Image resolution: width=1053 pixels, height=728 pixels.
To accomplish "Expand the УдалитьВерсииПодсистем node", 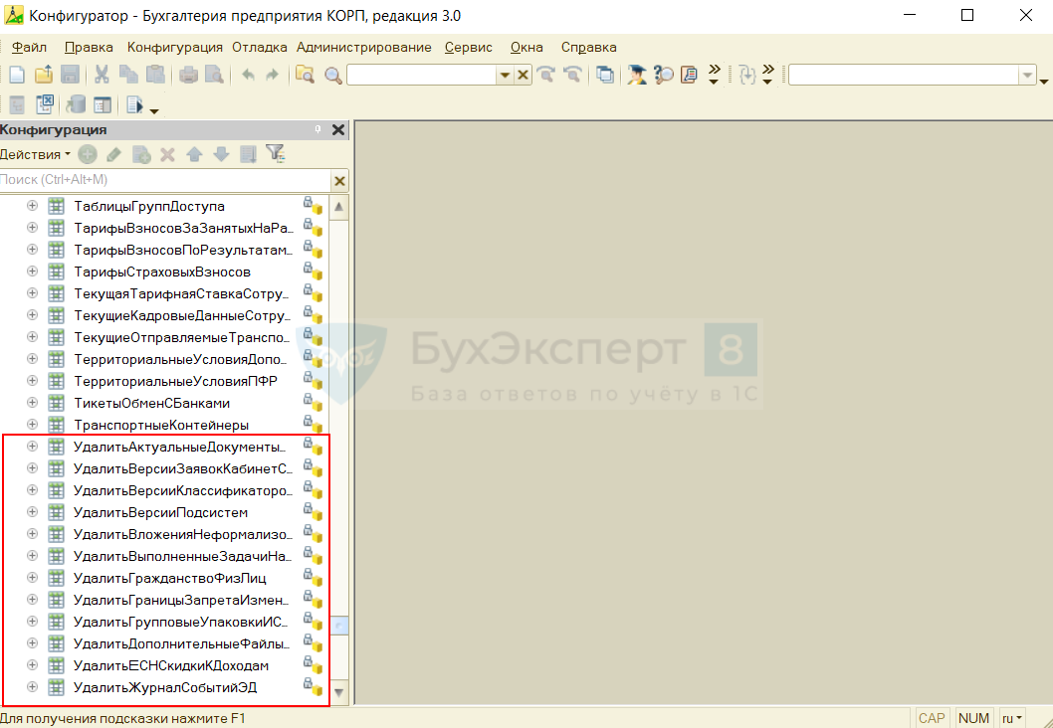I will (32, 512).
